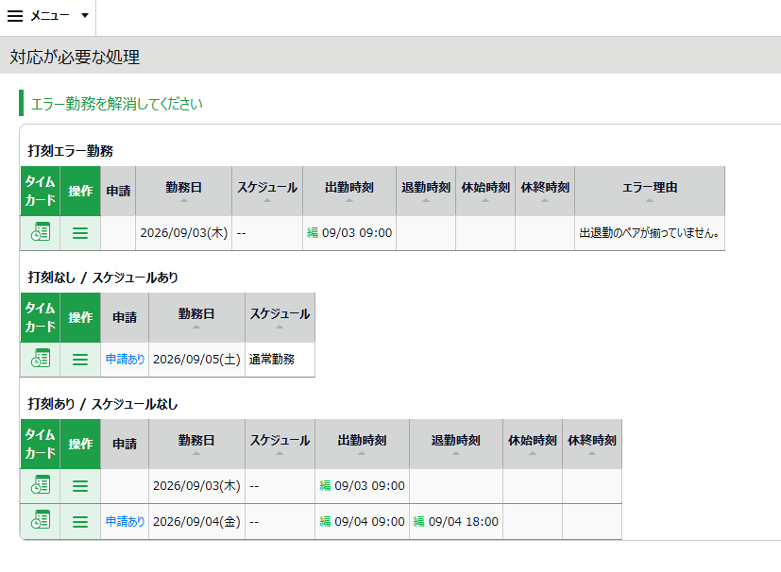781x572 pixels.
Task: Open 操作 menu icon for 2026/09/04(金) row
Action: [80, 521]
